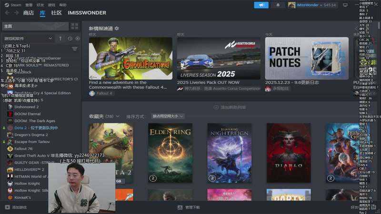Image resolution: width=381 pixels, height=214 pixels.
Task: Click the IMissWonder profile avatar
Action: click(291, 5)
